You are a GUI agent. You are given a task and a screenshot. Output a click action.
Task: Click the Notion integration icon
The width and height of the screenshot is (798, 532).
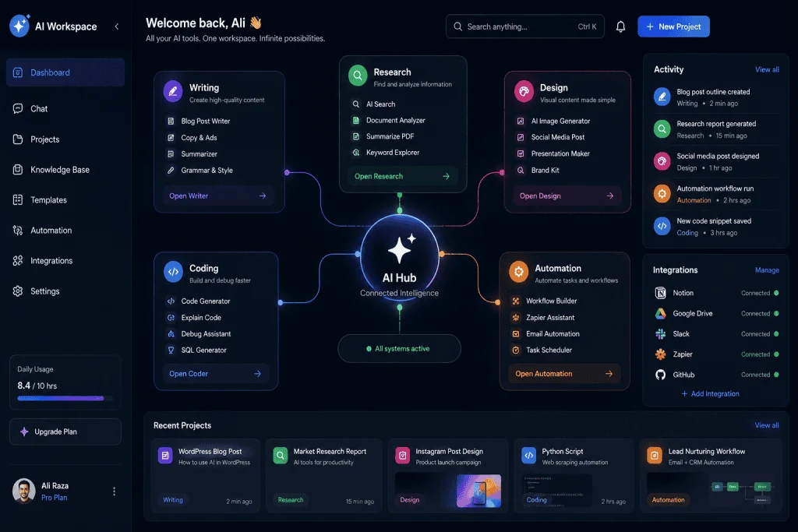(660, 292)
